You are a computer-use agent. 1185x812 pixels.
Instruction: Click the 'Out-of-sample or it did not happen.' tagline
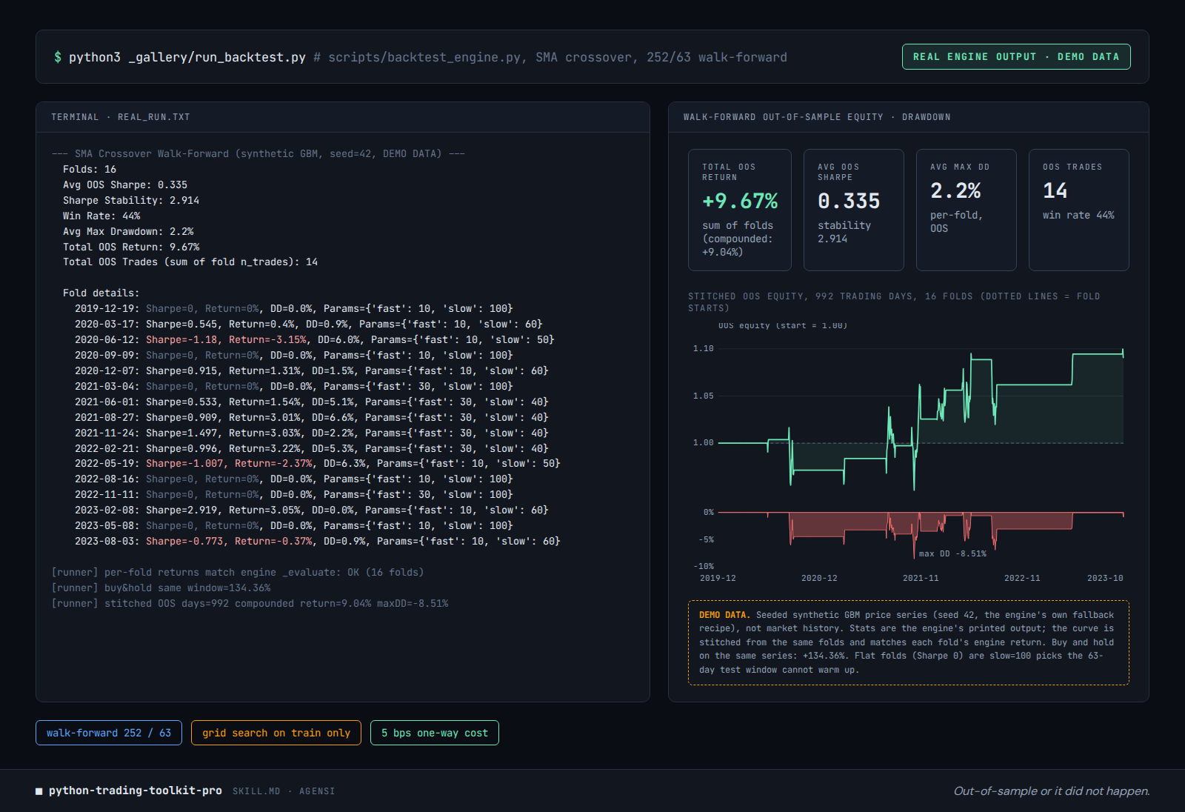click(1052, 791)
